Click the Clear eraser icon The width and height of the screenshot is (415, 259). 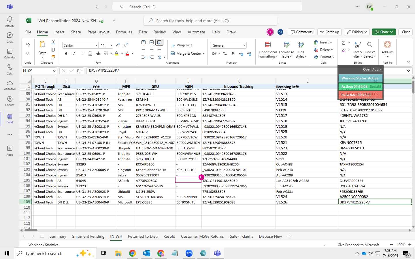pos(344,50)
